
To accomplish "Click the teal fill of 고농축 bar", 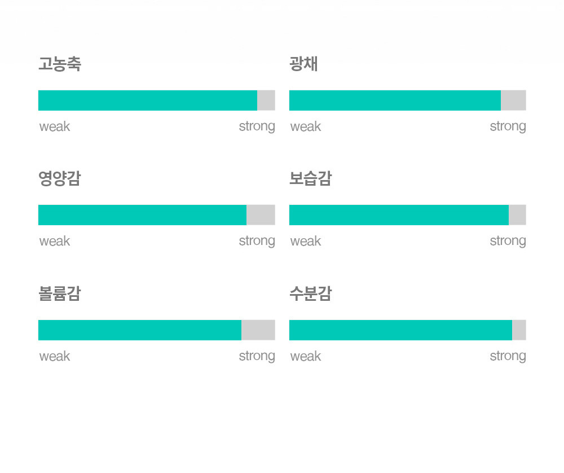I will point(148,100).
